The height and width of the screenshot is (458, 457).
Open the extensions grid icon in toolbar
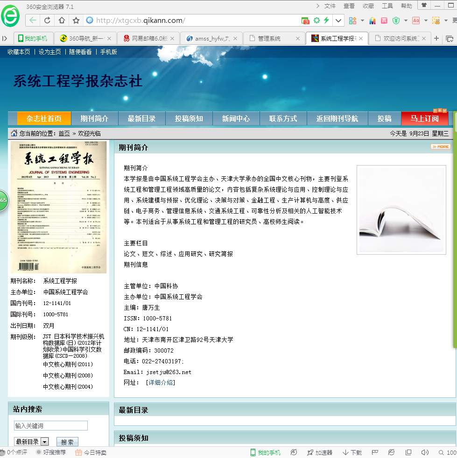352,21
